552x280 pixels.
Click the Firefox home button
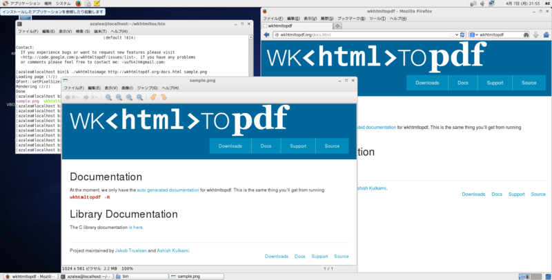pos(546,34)
